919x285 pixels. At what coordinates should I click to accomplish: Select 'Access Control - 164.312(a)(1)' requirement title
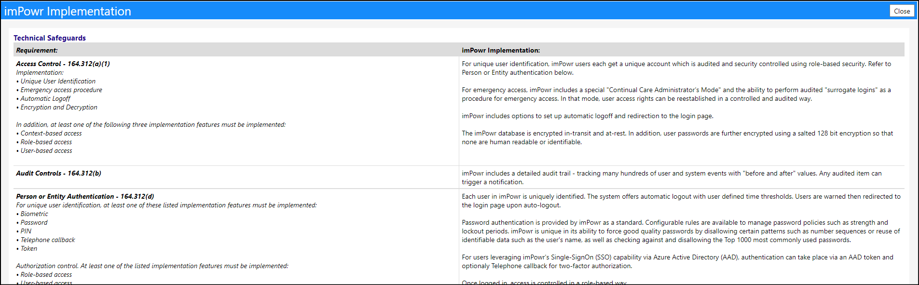click(x=63, y=64)
